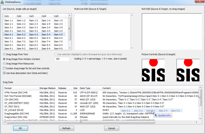The height and width of the screenshot is (134, 205).
Task: Select the Item 2-3 cell
Action: pos(33,24)
